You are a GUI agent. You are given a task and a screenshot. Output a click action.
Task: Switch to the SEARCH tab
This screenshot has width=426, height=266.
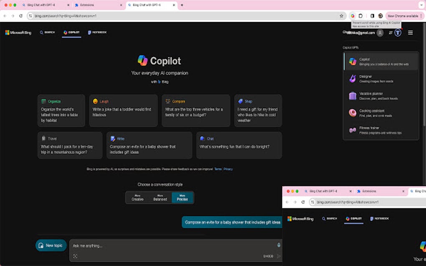pyautogui.click(x=47, y=33)
